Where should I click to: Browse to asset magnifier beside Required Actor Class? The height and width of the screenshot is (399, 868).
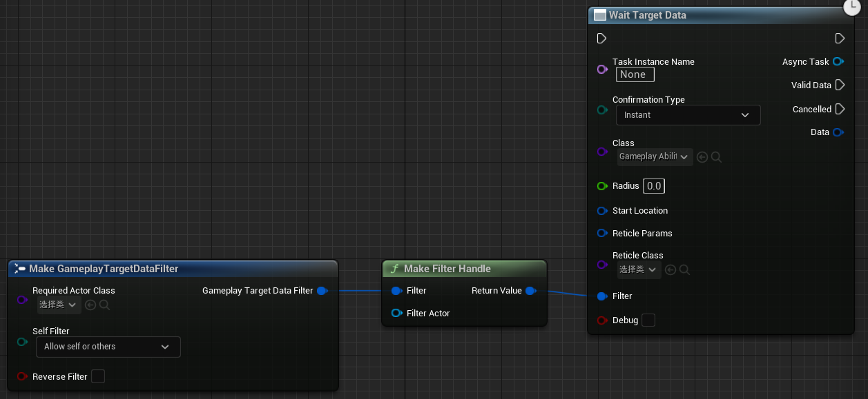coord(104,305)
